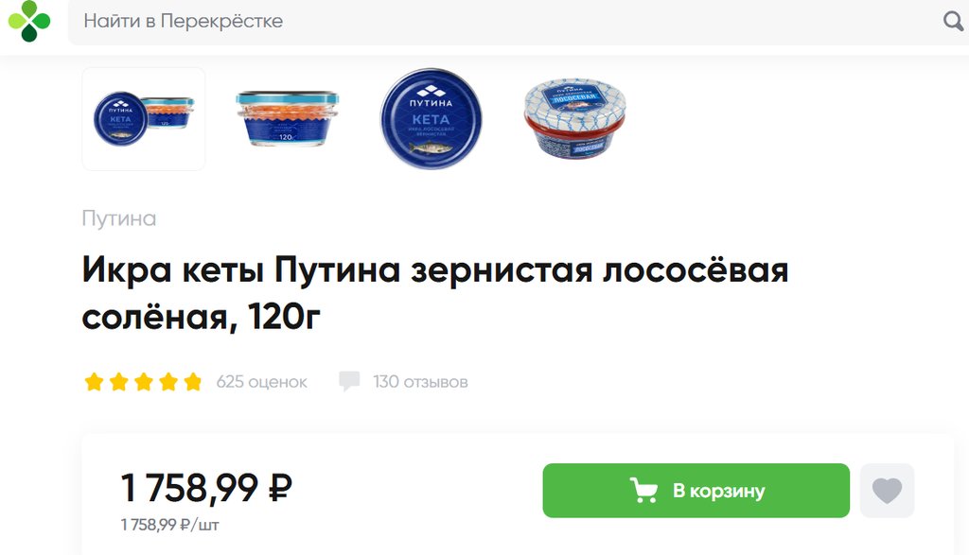This screenshot has width=969, height=555.
Task: Open the '625 оценок' ratings link
Action: click(261, 382)
